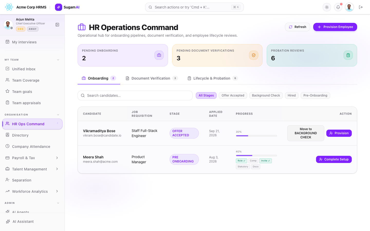Switch to Document Verification tab
This screenshot has width=370, height=231.
[x=152, y=78]
